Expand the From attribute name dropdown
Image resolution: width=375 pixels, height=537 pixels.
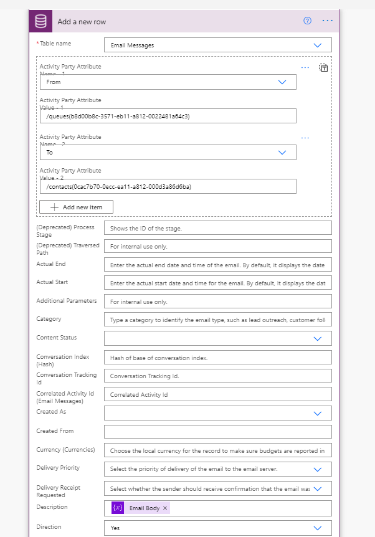click(282, 82)
